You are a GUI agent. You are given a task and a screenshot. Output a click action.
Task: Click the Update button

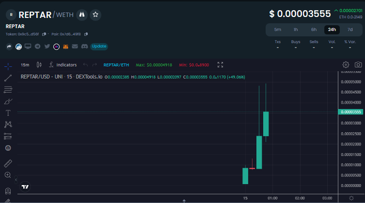(x=99, y=47)
